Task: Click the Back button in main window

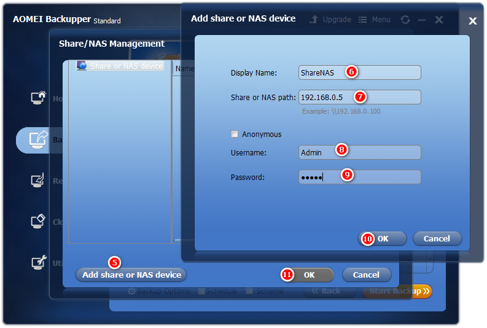Action: (330, 291)
